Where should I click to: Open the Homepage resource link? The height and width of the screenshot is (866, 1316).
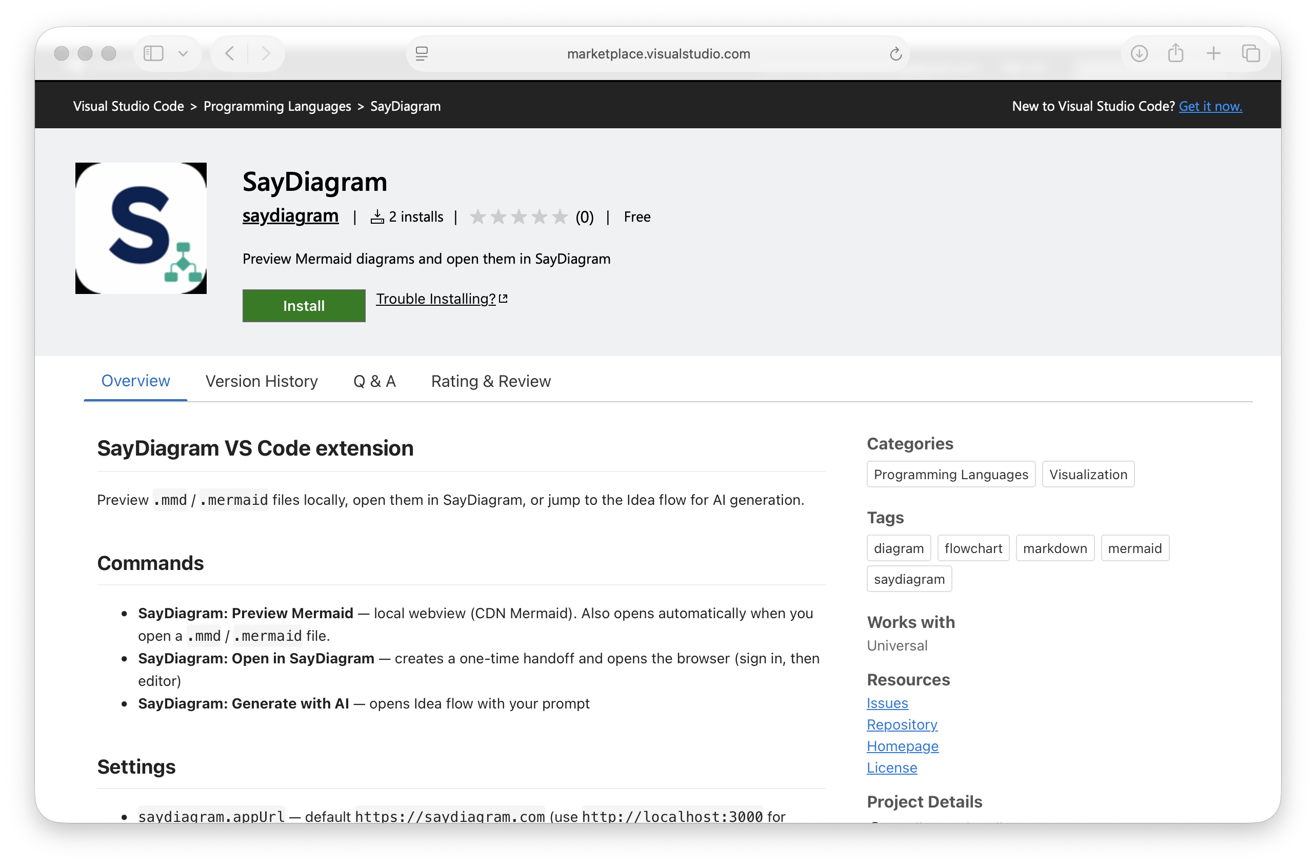[903, 746]
